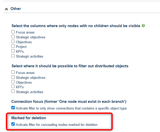160x132 pixels.
Task: Check Focus areas under no-children columns
Action: [x=13, y=32]
